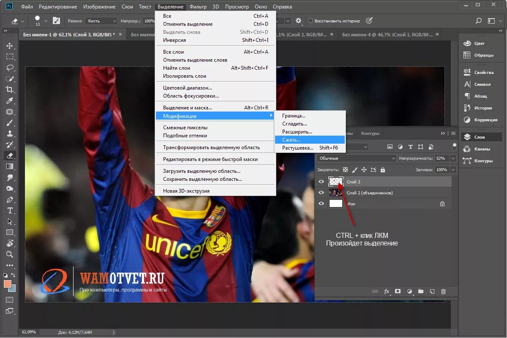Select the Sponge tool

(10, 188)
